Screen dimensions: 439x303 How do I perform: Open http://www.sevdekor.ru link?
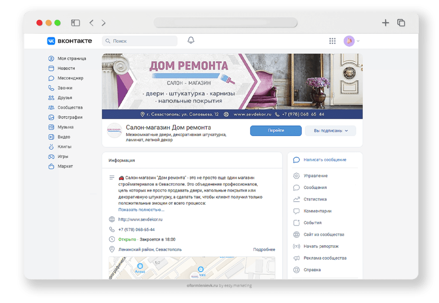(x=140, y=220)
